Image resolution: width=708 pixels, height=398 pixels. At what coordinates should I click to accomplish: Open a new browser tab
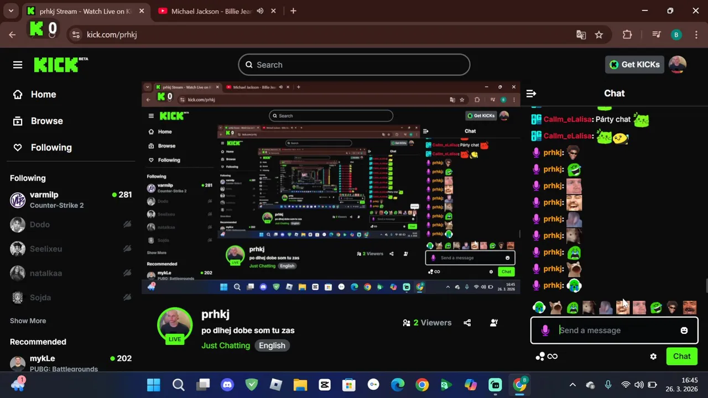(293, 11)
